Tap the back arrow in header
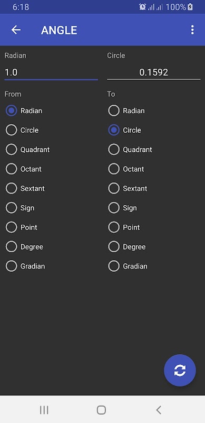Viewport: 205px width, 423px height. click(16, 30)
